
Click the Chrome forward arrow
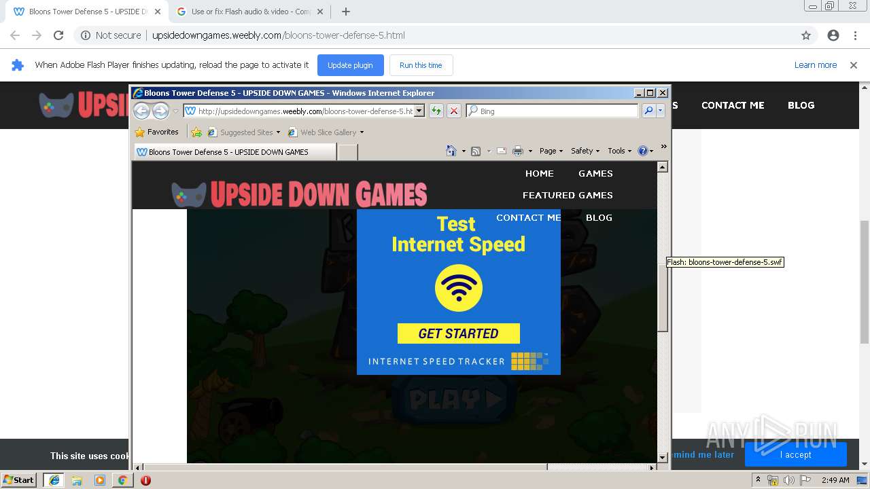tap(37, 35)
